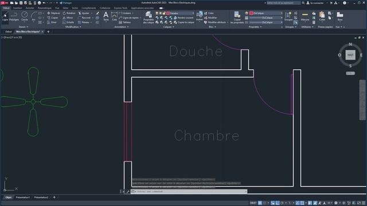Expand the Dessin panel

click(x=23, y=27)
